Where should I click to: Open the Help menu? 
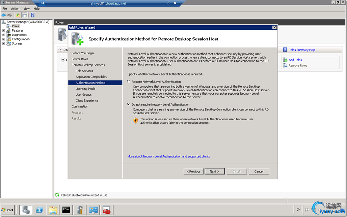[x=37, y=9]
